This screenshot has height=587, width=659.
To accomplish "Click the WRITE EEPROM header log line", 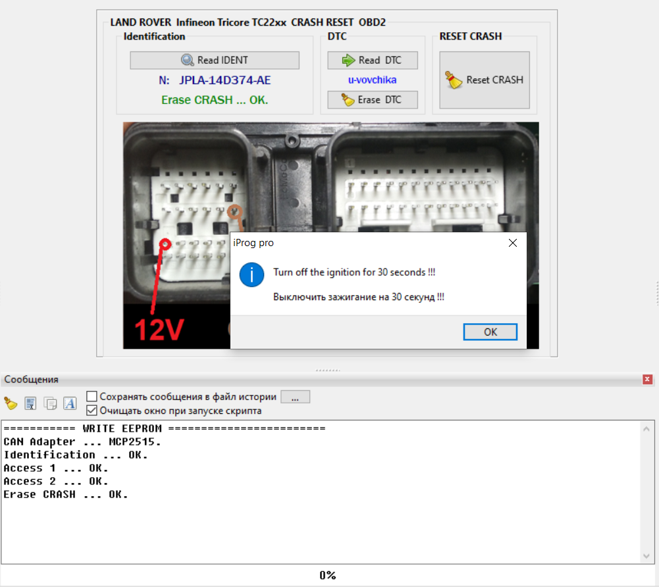I will pyautogui.click(x=165, y=428).
